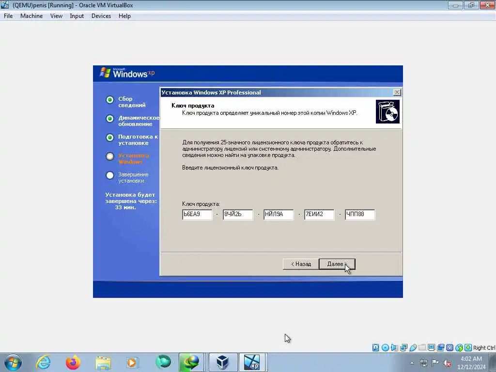Open Internet Download Manager taskbar icon
The height and width of the screenshot is (372, 496).
(x=191, y=362)
